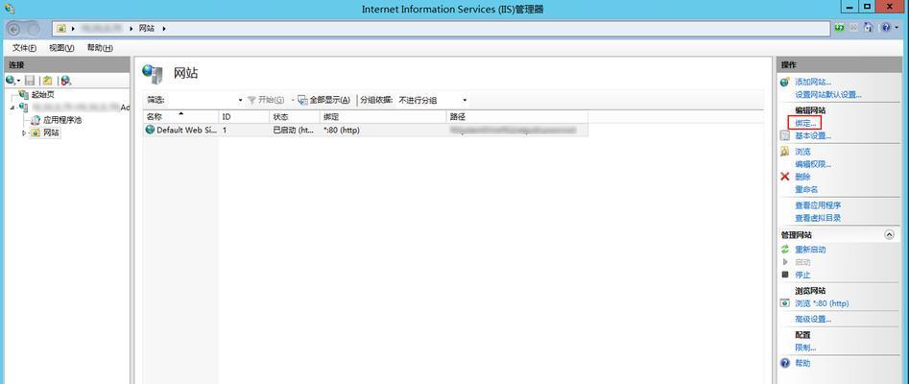909x384 pixels.
Task: Collapse the server node in the tree
Action: (x=12, y=108)
